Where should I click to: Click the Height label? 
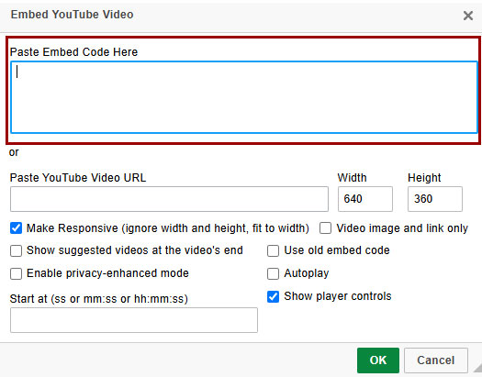[x=424, y=178]
